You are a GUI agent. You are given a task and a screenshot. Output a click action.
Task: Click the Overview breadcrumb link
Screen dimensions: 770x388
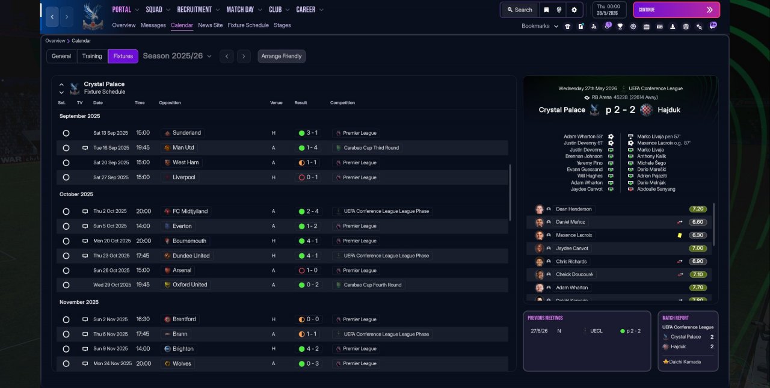(x=55, y=41)
